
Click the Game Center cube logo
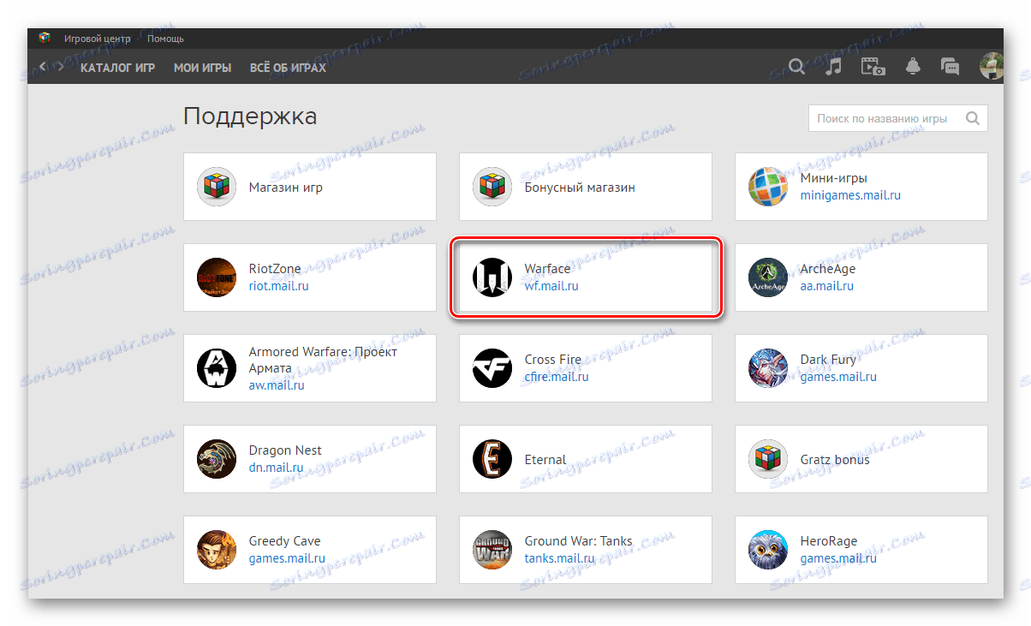coord(45,39)
